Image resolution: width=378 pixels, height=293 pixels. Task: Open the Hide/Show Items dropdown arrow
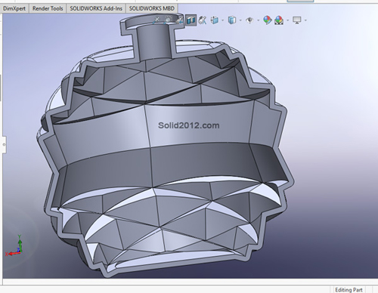point(258,20)
